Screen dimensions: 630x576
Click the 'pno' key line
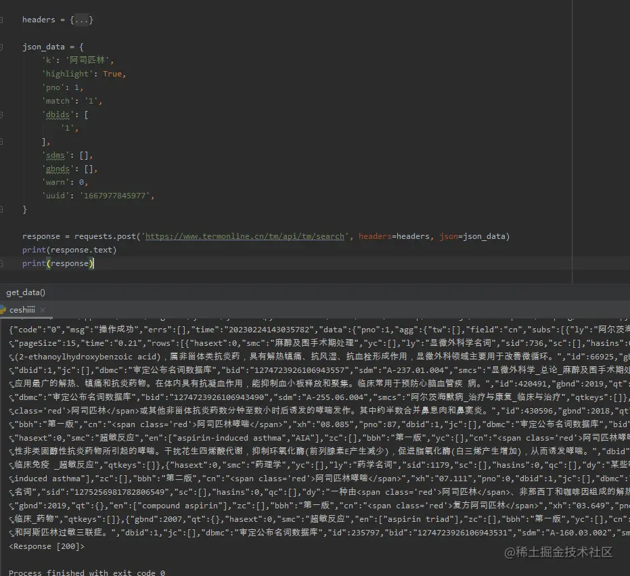point(62,87)
